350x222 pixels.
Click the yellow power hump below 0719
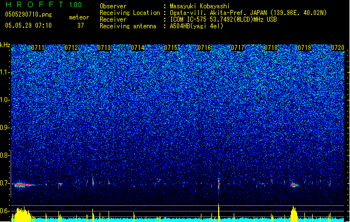click(x=294, y=214)
